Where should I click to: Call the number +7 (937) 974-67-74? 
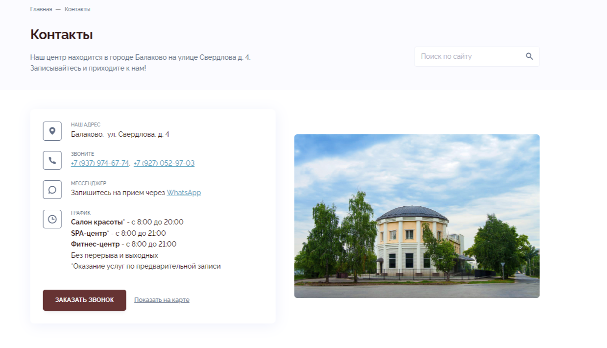tap(100, 163)
